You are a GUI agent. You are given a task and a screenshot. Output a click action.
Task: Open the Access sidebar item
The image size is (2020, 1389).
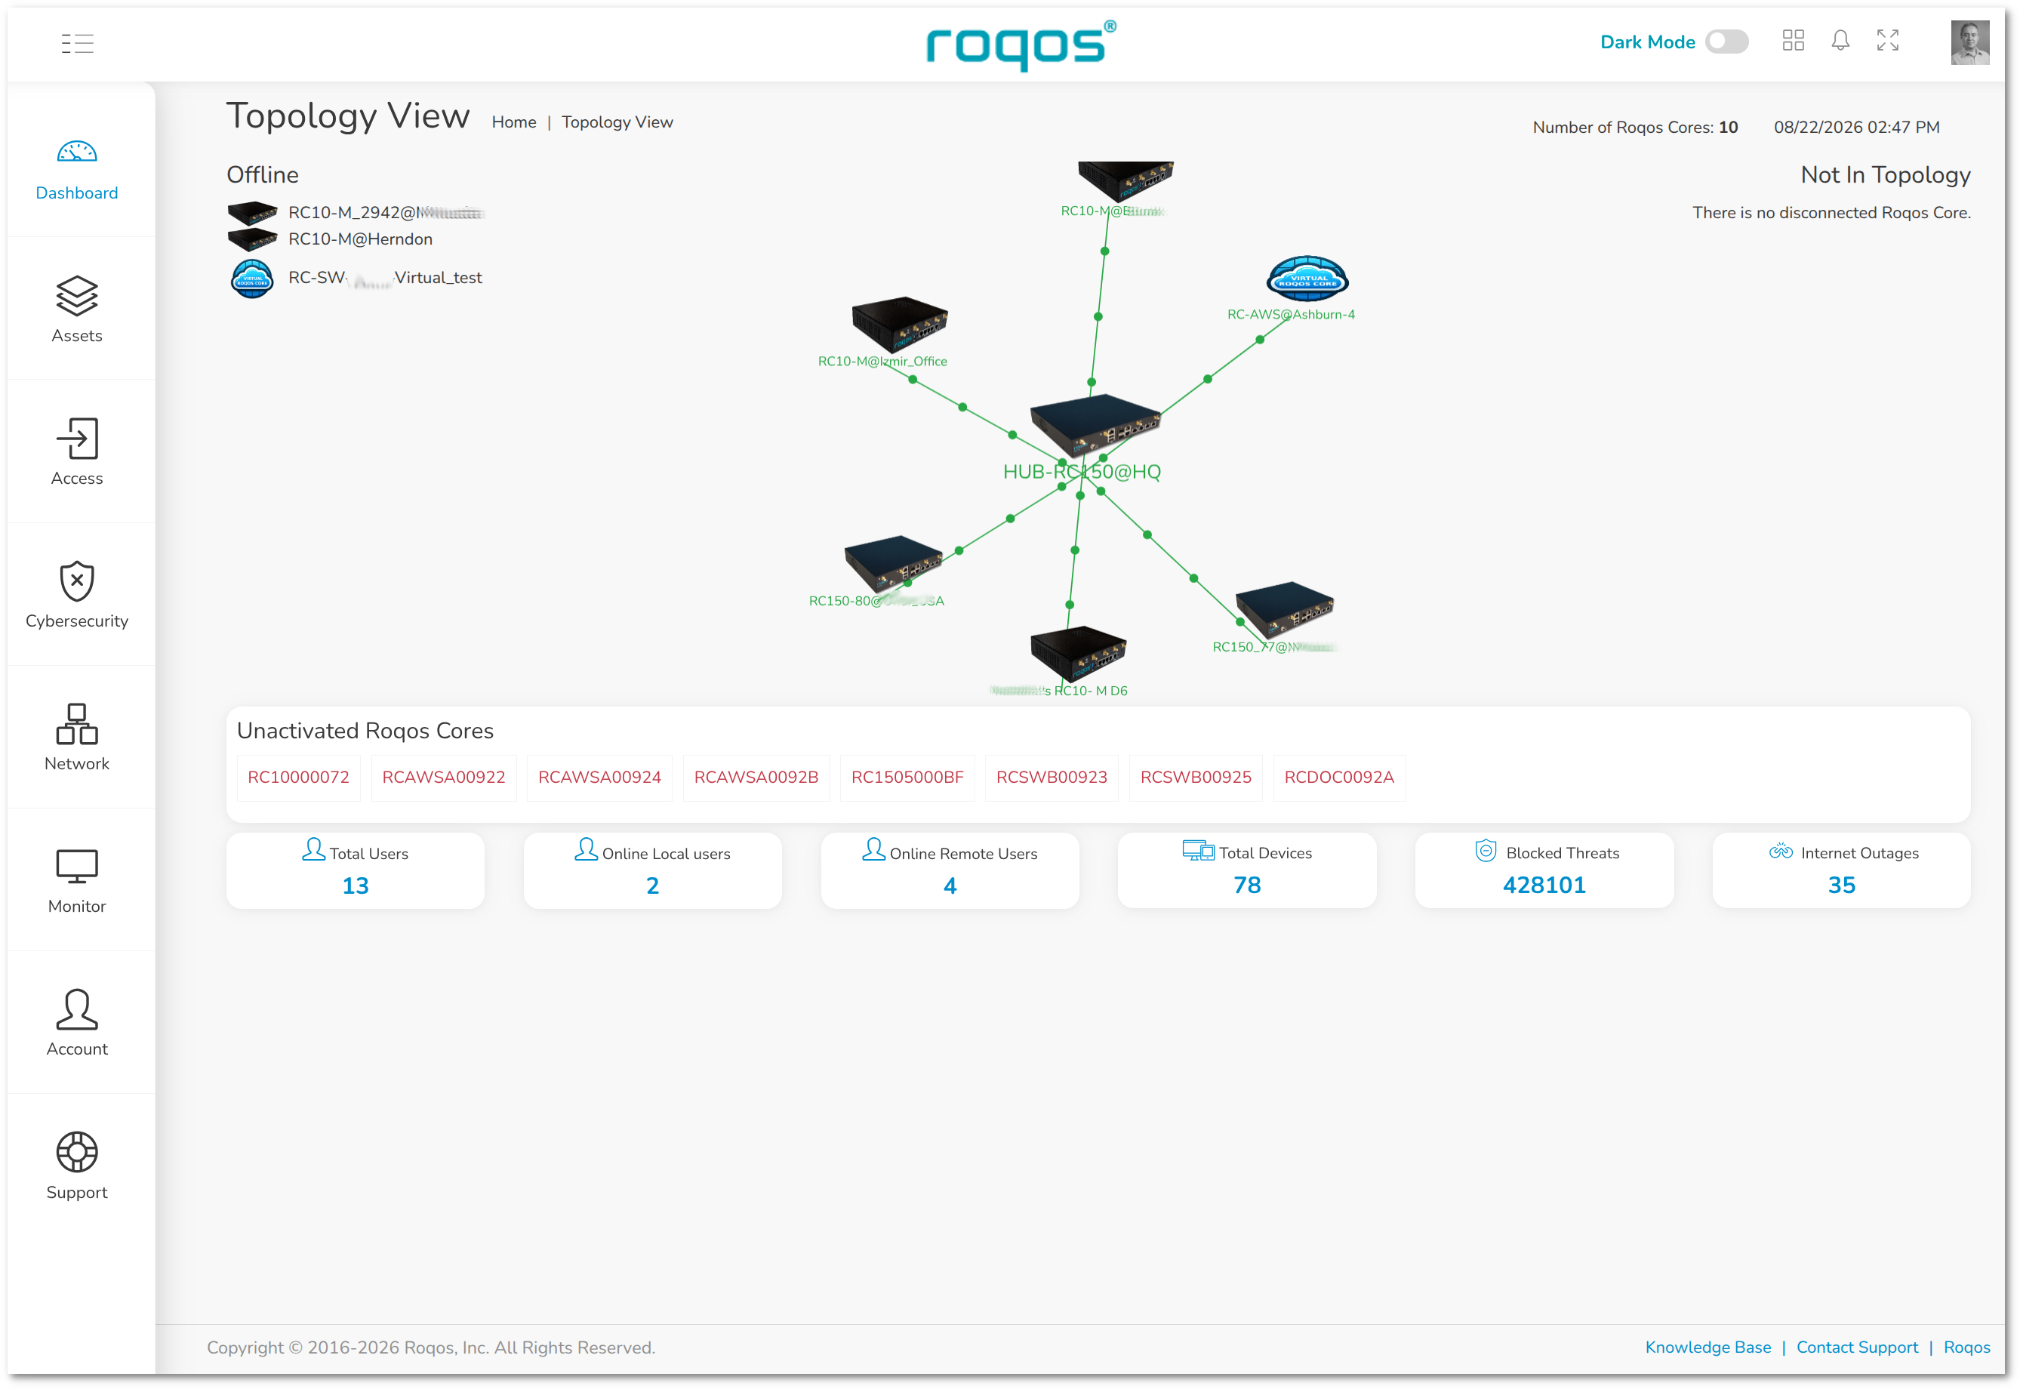click(78, 452)
